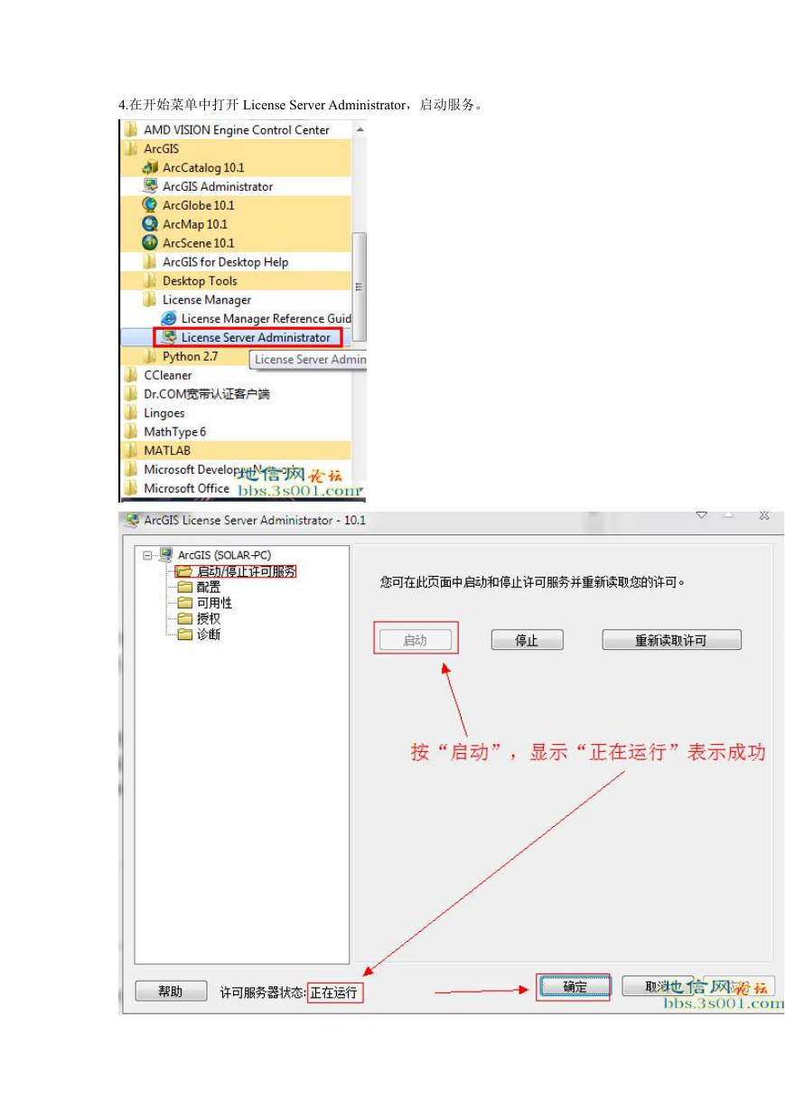
Task: Select the 诊断 tree item
Action: 209,635
